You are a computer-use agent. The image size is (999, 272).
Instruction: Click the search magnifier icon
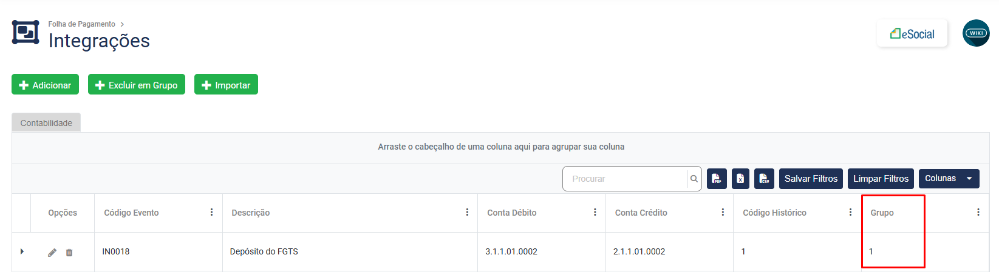694,179
